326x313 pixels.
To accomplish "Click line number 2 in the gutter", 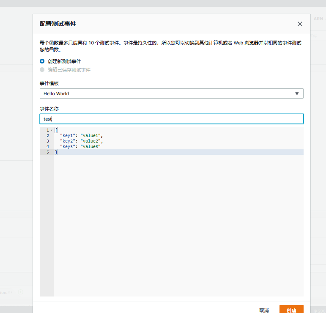I will [x=48, y=136].
